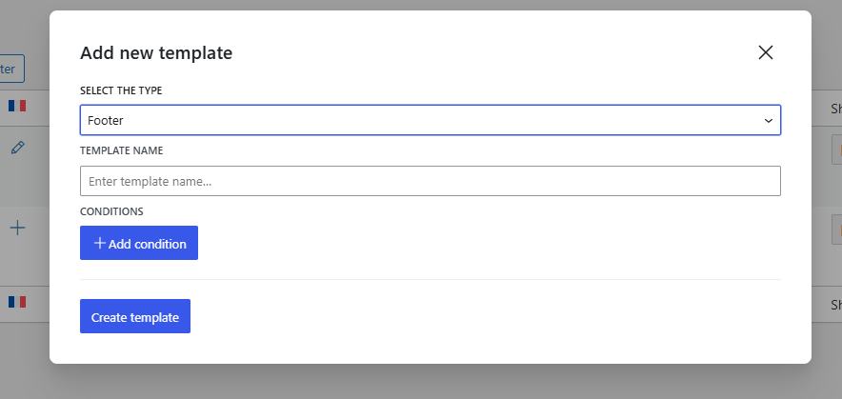Click the plus icon inside Add condition

pos(99,243)
